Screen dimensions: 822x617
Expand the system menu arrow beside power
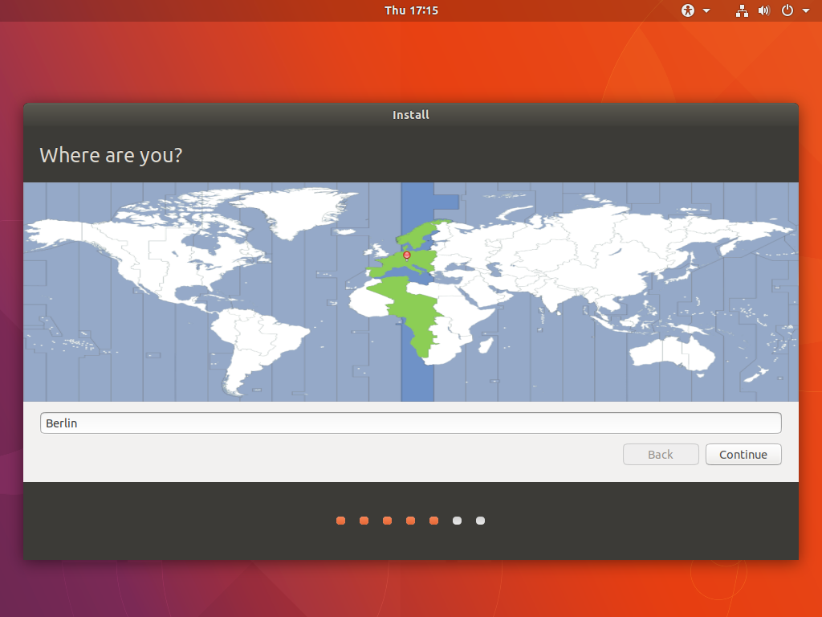click(x=806, y=11)
